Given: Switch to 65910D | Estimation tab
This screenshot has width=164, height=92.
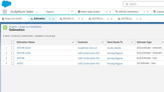Looking at the screenshot, I should coord(129,12).
